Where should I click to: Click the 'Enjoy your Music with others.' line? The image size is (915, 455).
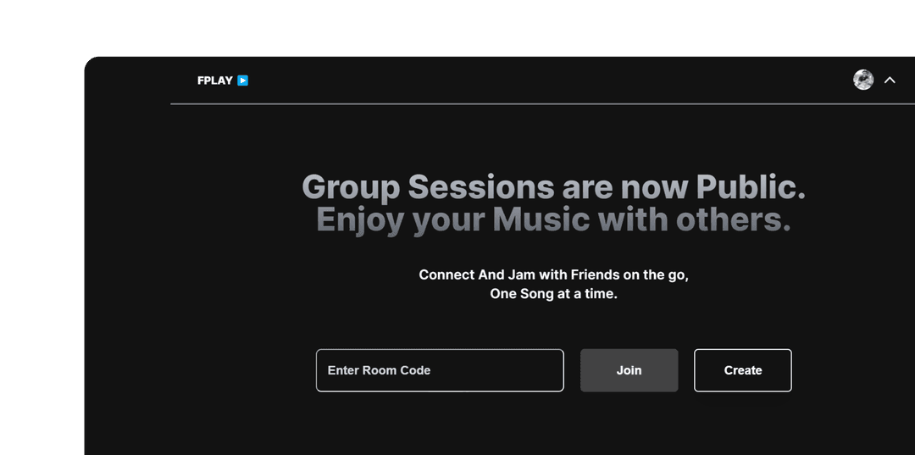(553, 219)
